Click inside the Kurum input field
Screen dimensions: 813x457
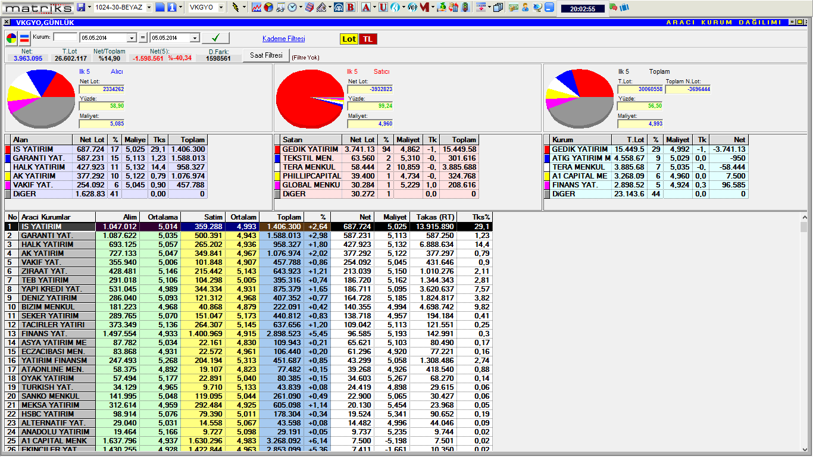(65, 37)
